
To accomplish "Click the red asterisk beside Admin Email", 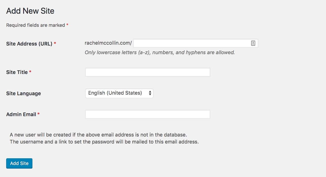I will point(39,114).
